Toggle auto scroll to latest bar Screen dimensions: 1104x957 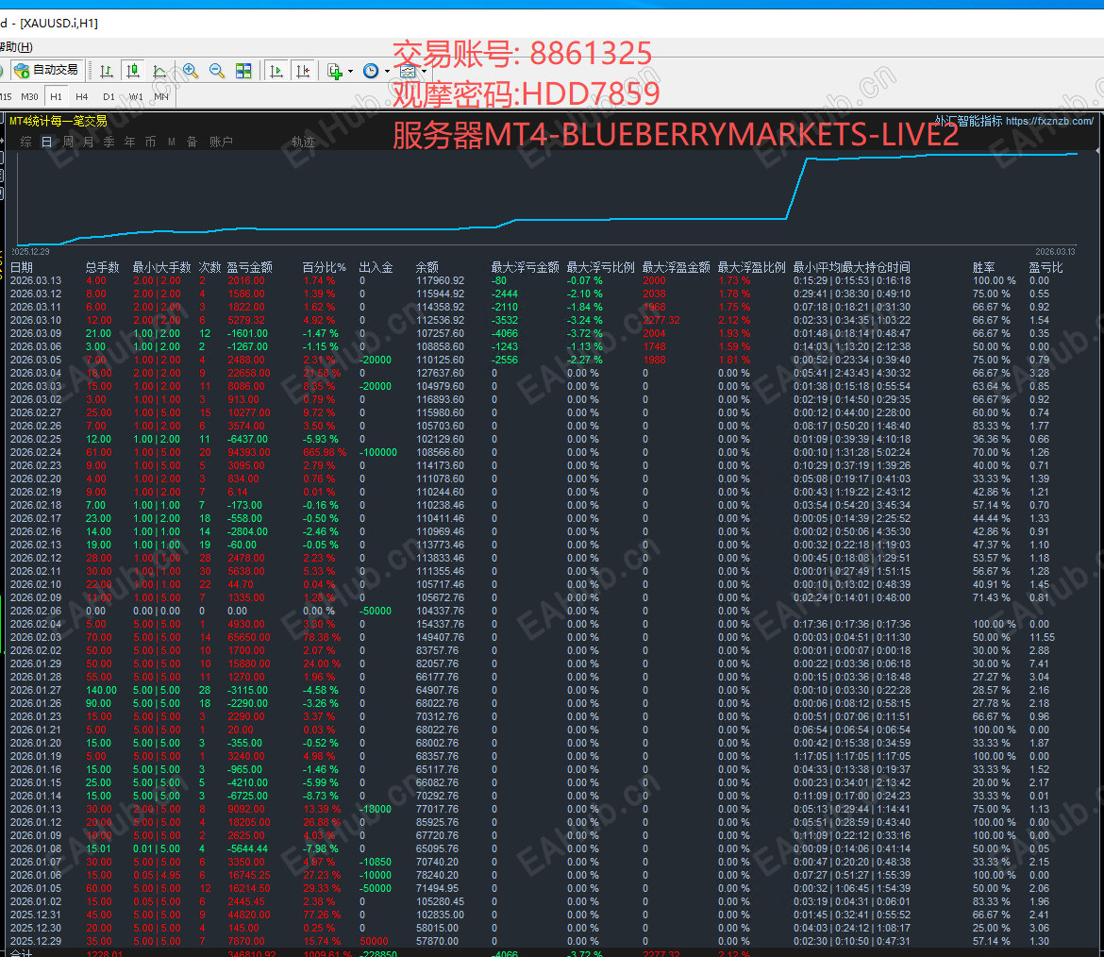click(276, 71)
